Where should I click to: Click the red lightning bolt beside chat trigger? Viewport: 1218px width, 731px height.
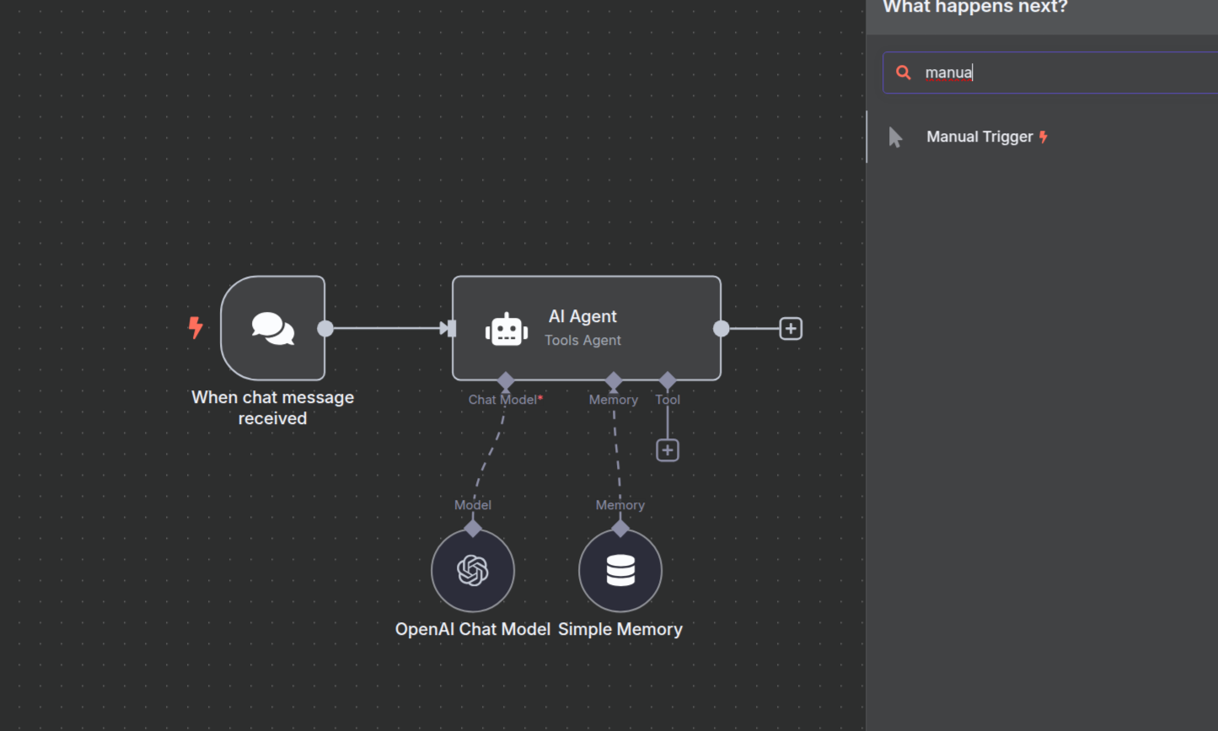click(x=196, y=327)
